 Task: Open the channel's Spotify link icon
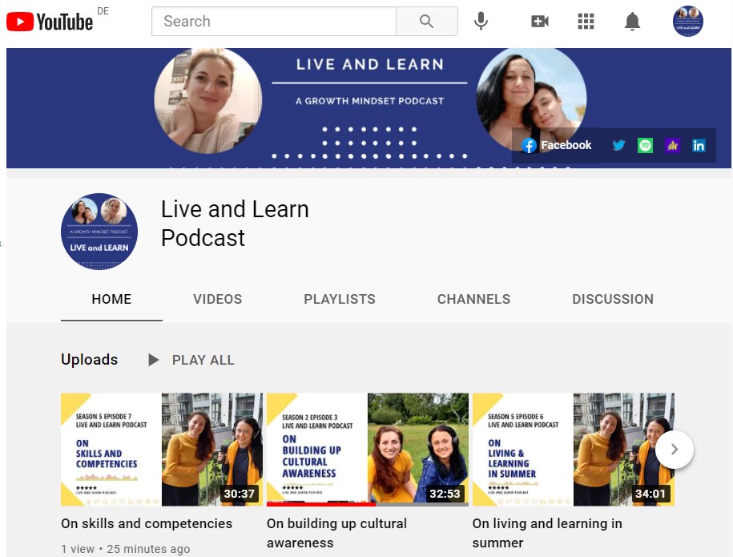[x=646, y=145]
